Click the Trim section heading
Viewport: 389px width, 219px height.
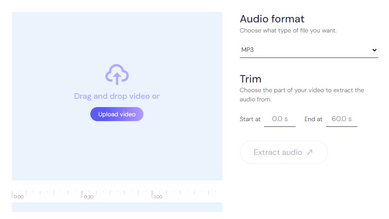[250, 79]
